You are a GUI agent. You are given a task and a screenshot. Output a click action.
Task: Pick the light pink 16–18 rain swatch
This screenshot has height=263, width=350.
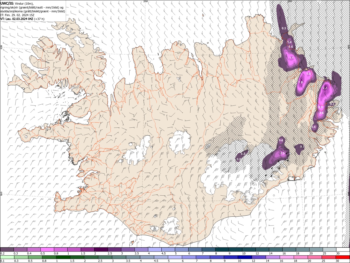click(x=287, y=257)
